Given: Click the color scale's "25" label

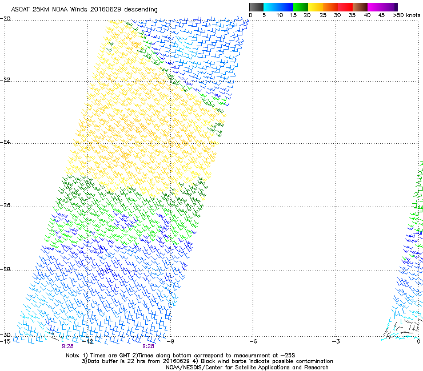Looking at the screenshot, I should 323,15.
